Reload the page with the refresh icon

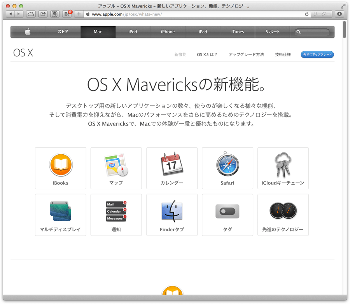pos(307,14)
